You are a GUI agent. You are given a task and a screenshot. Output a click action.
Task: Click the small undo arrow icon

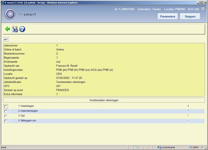(6, 39)
